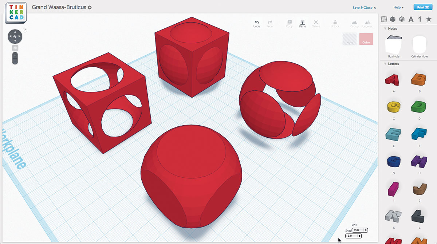Pick the teal letter E shape
This screenshot has height=244, width=437.
coord(394,134)
